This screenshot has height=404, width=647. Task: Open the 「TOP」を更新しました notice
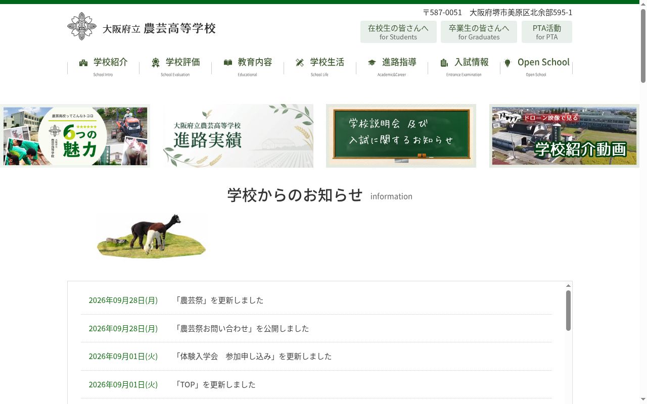(x=215, y=384)
